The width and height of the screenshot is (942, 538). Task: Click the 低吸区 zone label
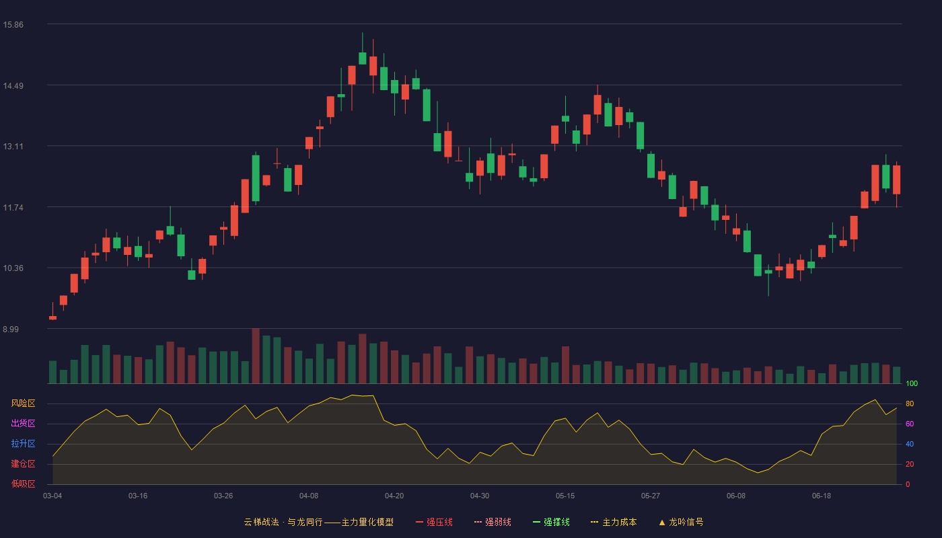[x=23, y=484]
